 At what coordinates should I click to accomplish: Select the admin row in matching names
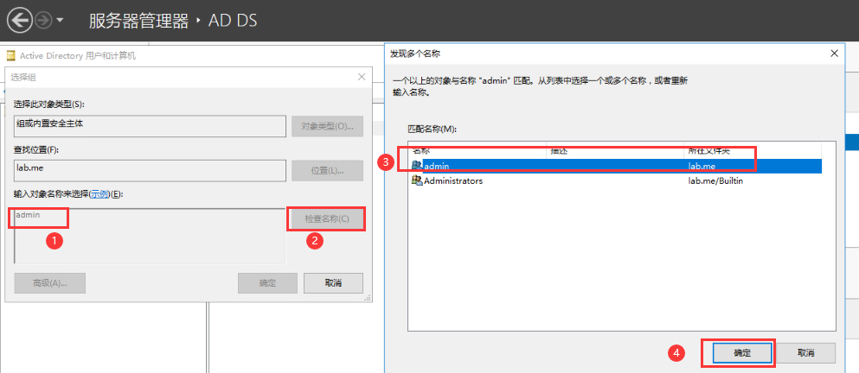pyautogui.click(x=615, y=166)
